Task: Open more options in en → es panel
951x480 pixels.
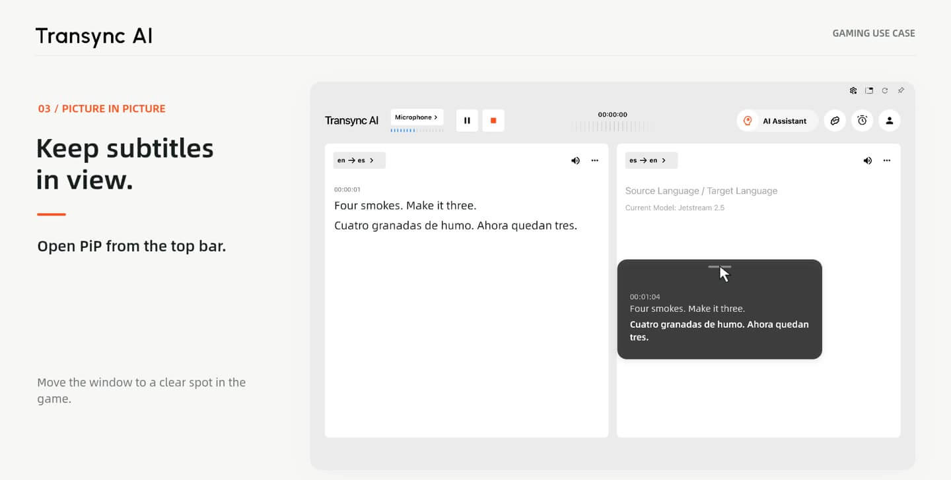Action: point(595,160)
